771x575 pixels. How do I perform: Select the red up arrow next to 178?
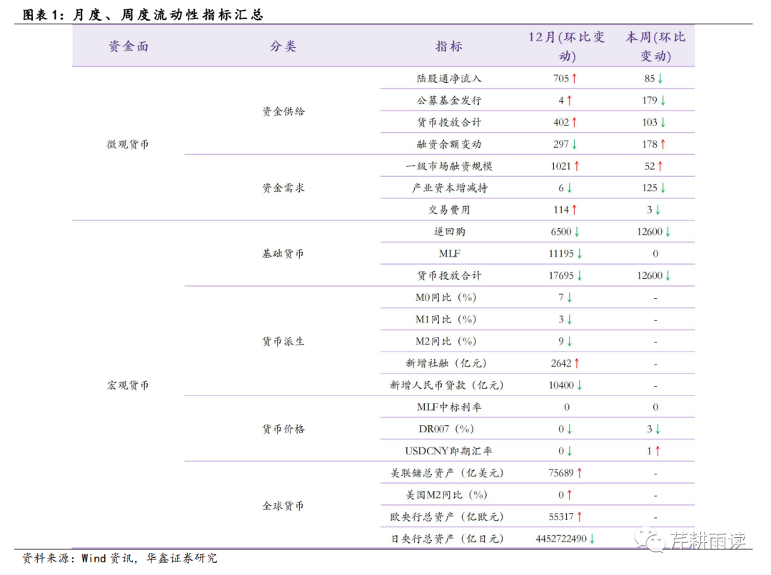coord(663,144)
